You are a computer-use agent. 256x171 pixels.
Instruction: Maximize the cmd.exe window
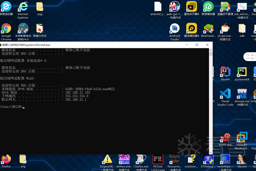[x=197, y=45]
